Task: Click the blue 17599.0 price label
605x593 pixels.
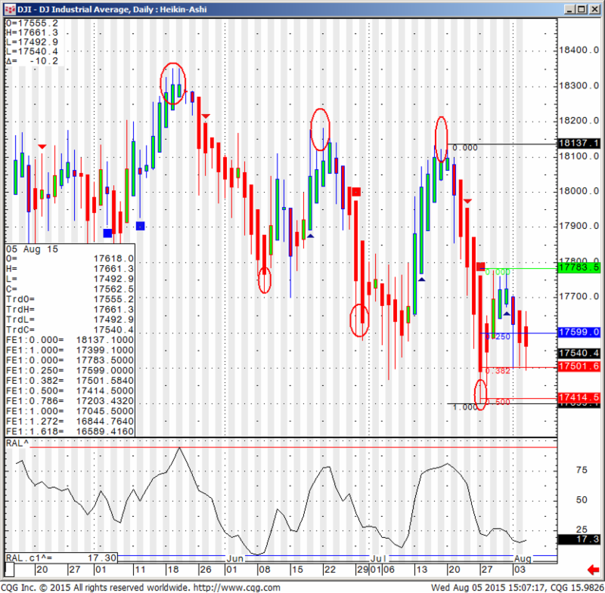Action: point(579,332)
